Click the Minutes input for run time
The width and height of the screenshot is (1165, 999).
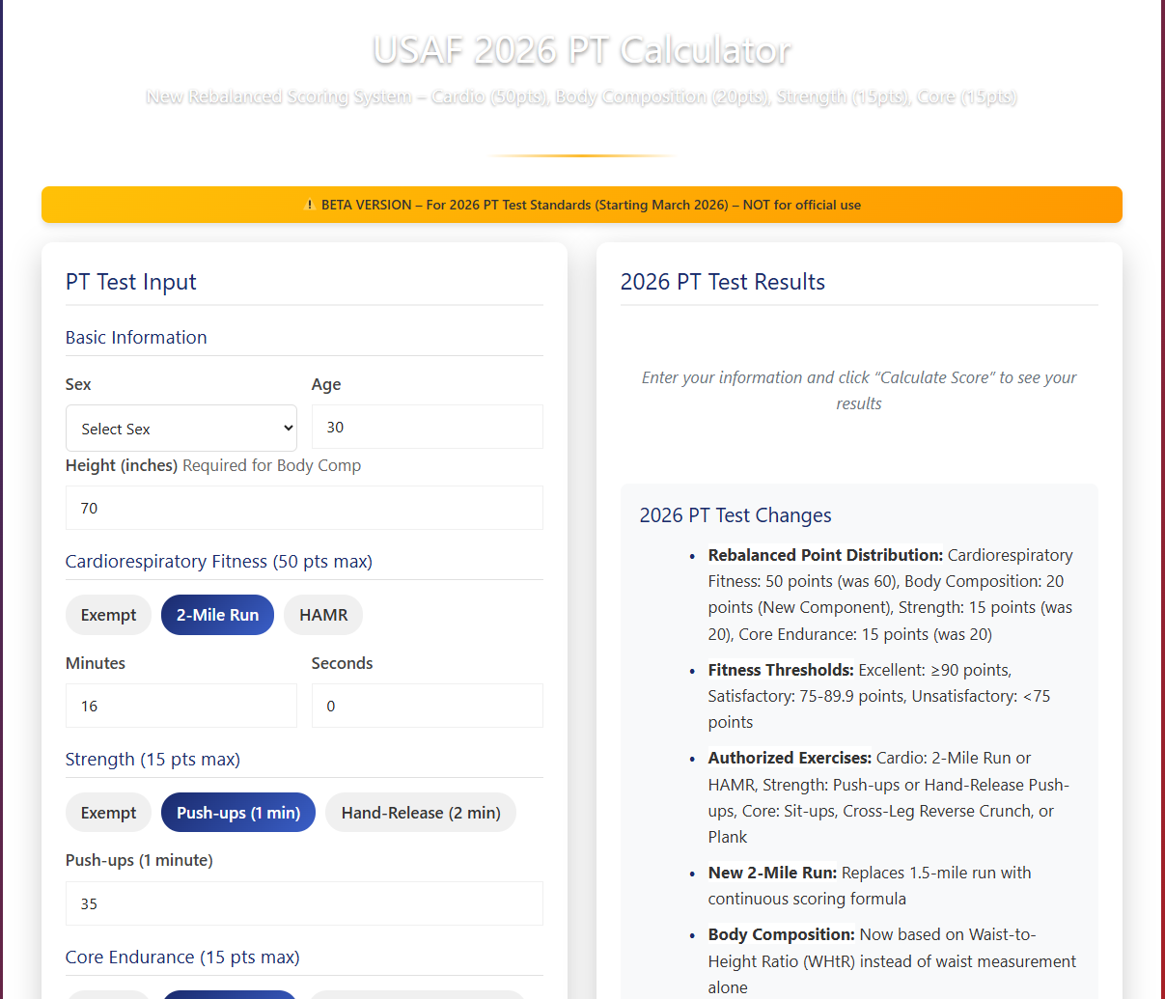(180, 706)
